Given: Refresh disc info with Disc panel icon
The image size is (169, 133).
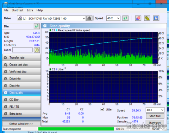Looking at the screenshot, I should 37,26.
